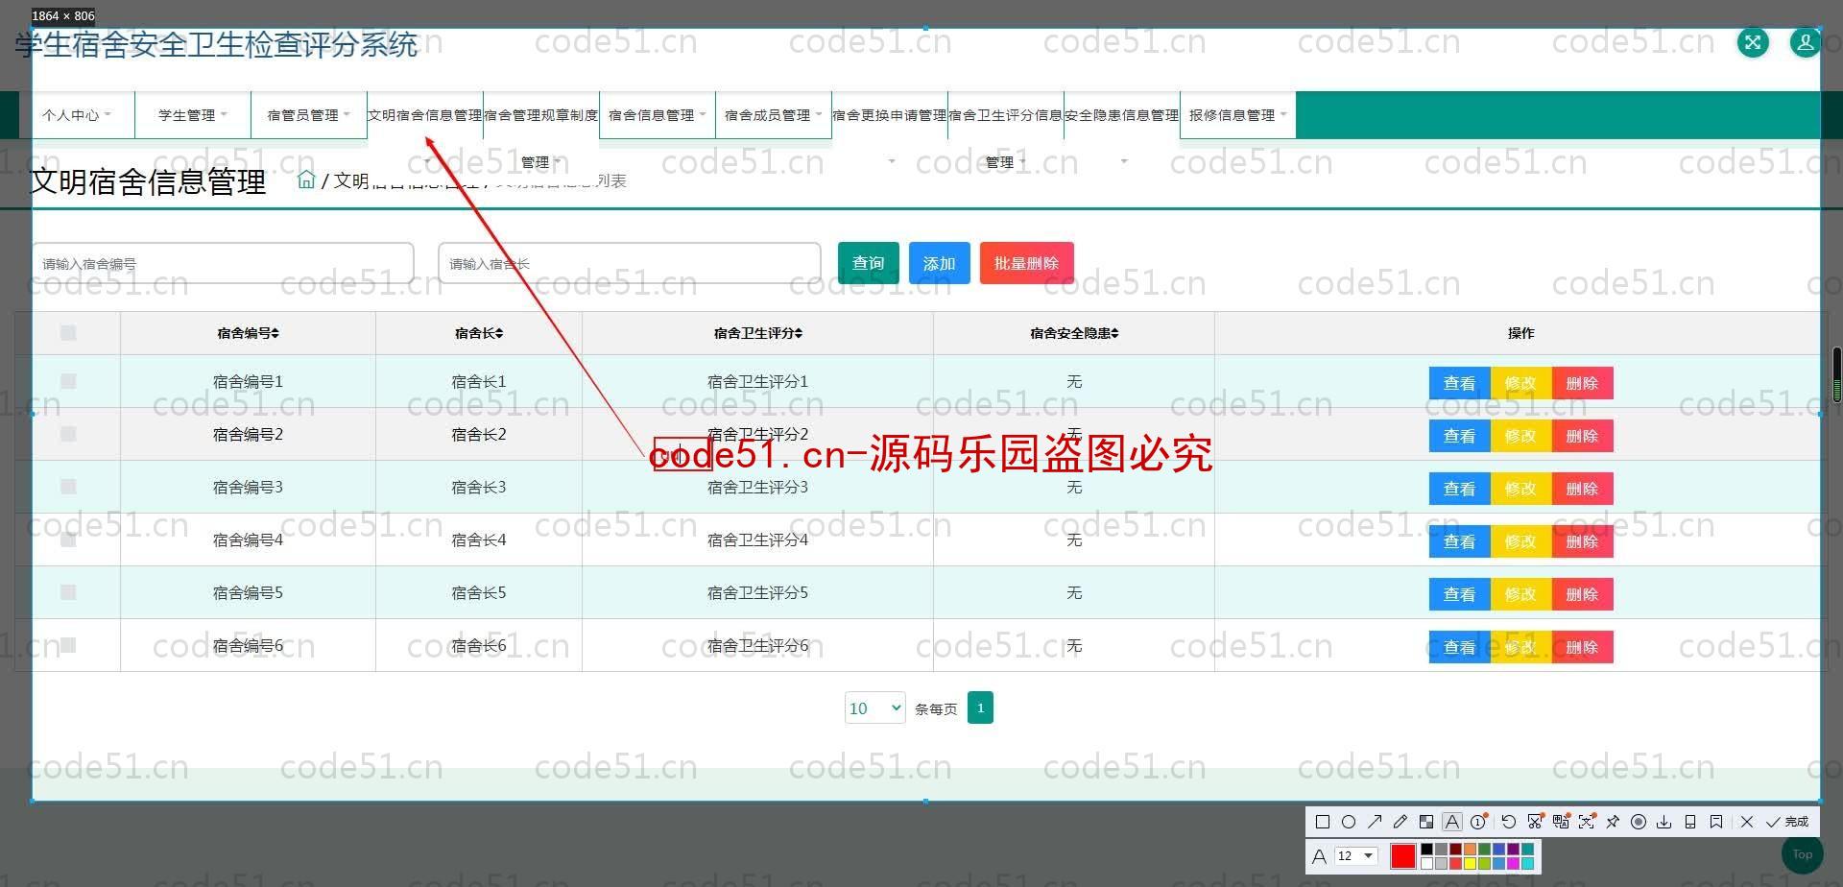Select the ellipse drawing tool

click(x=1348, y=822)
